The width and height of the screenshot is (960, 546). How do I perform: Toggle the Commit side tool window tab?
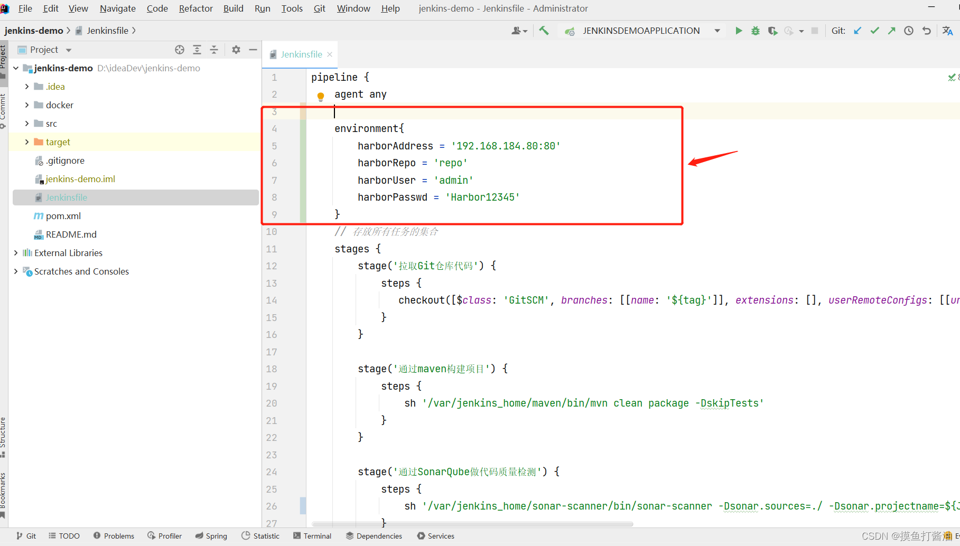coord(3,110)
